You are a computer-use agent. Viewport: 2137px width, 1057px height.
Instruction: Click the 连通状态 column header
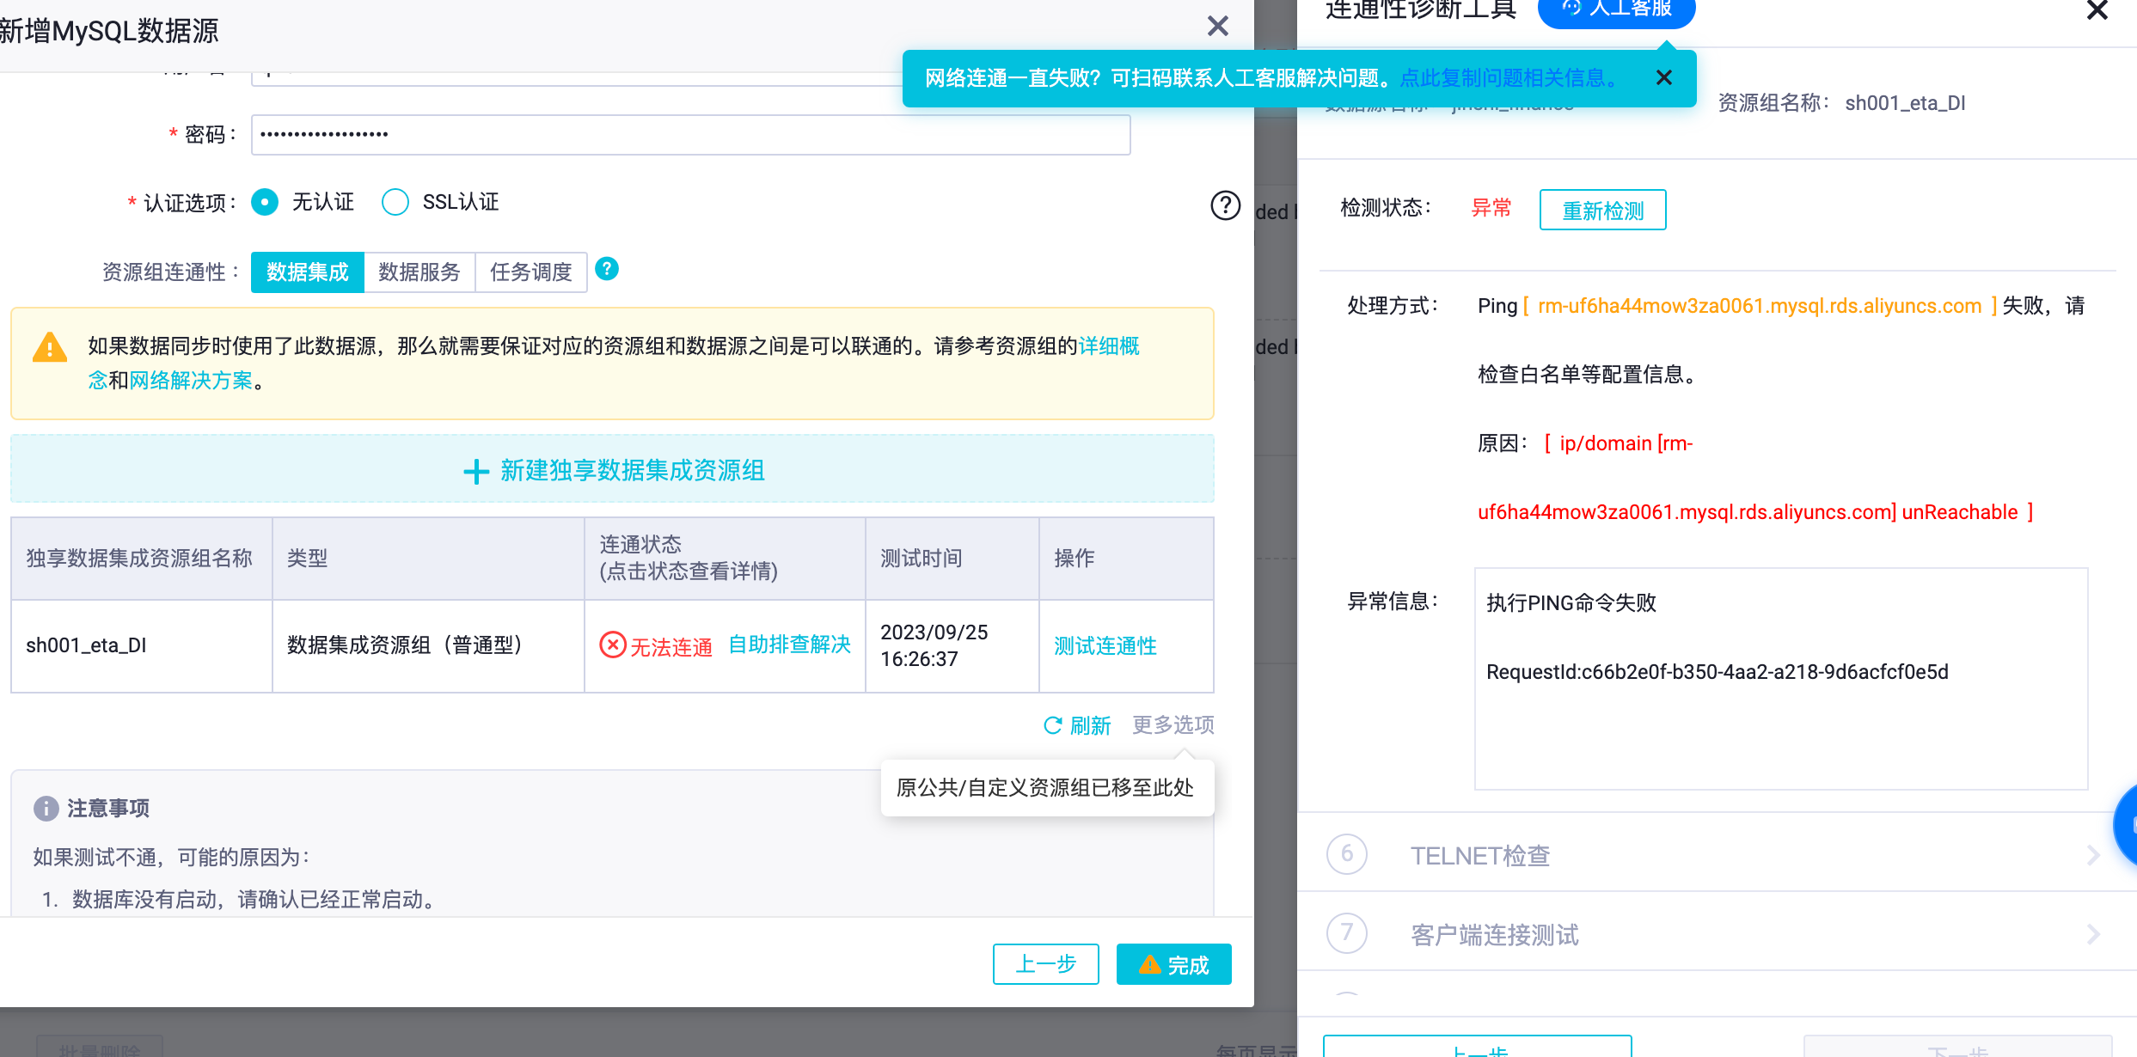[x=725, y=558]
